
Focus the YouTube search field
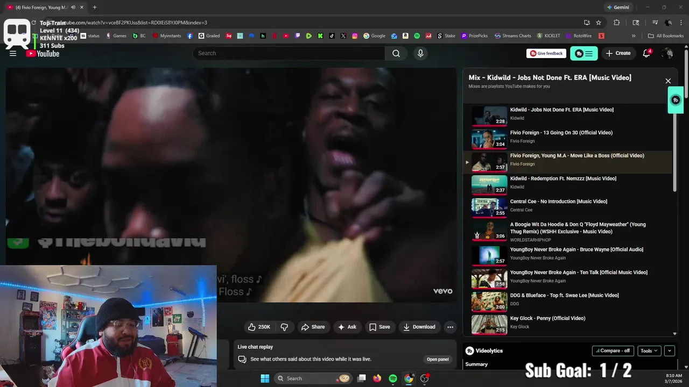pyautogui.click(x=289, y=53)
